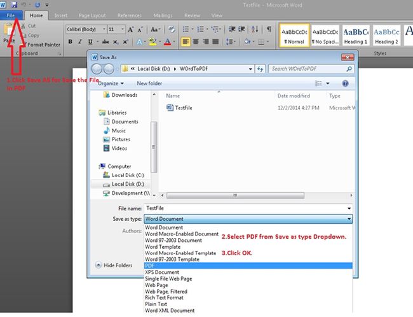Select Downloads in the navigation pane
413x317 pixels.
click(x=121, y=95)
